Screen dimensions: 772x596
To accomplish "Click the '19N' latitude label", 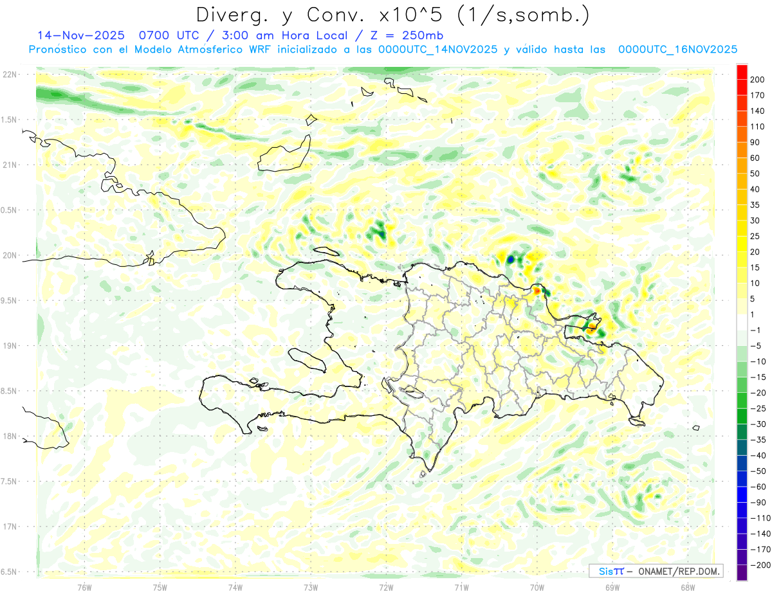I will pyautogui.click(x=9, y=345).
